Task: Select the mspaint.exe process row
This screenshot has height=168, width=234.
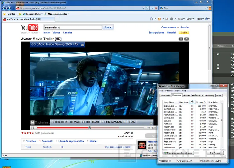Action: (192, 133)
